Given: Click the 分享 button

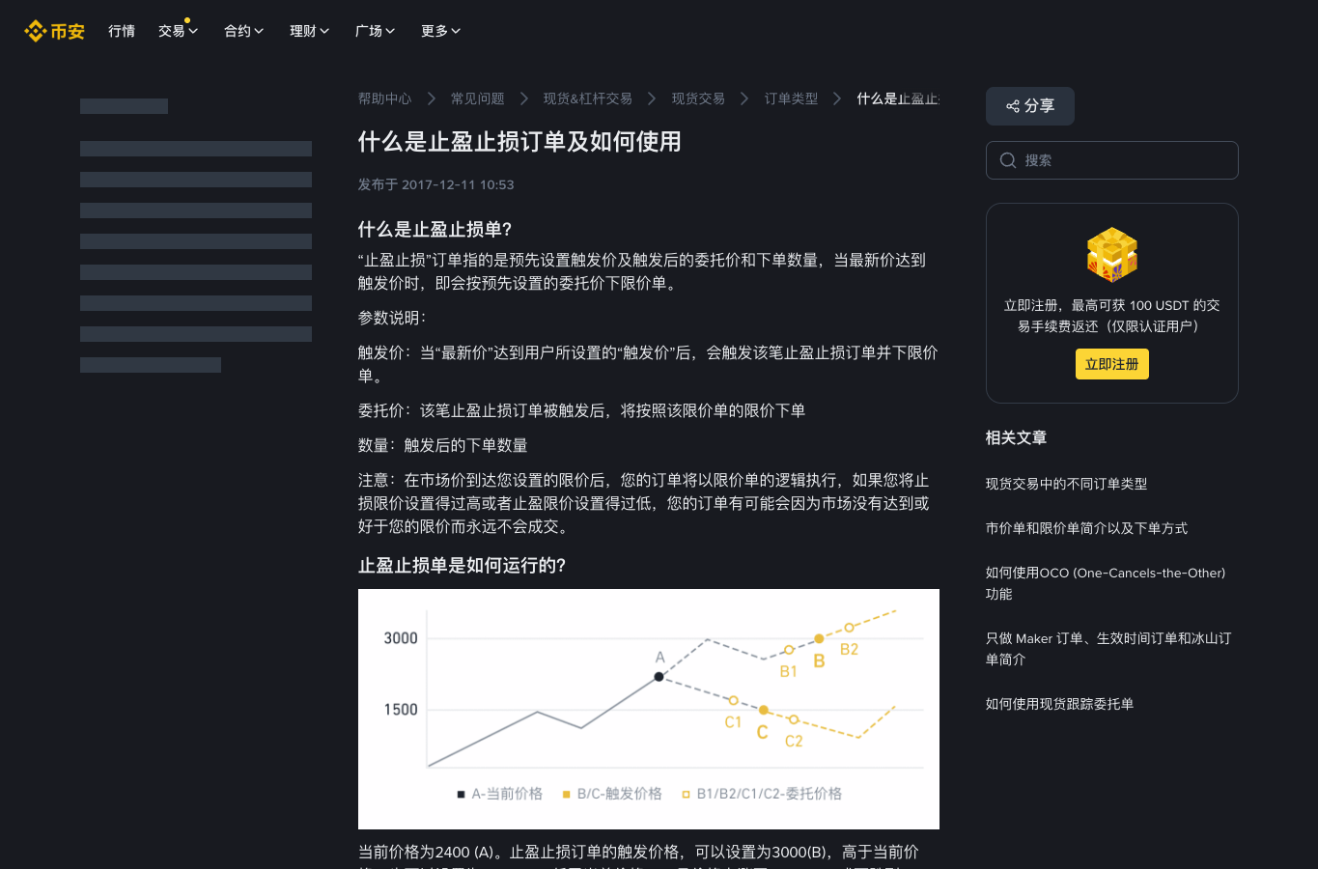Looking at the screenshot, I should pyautogui.click(x=1030, y=106).
